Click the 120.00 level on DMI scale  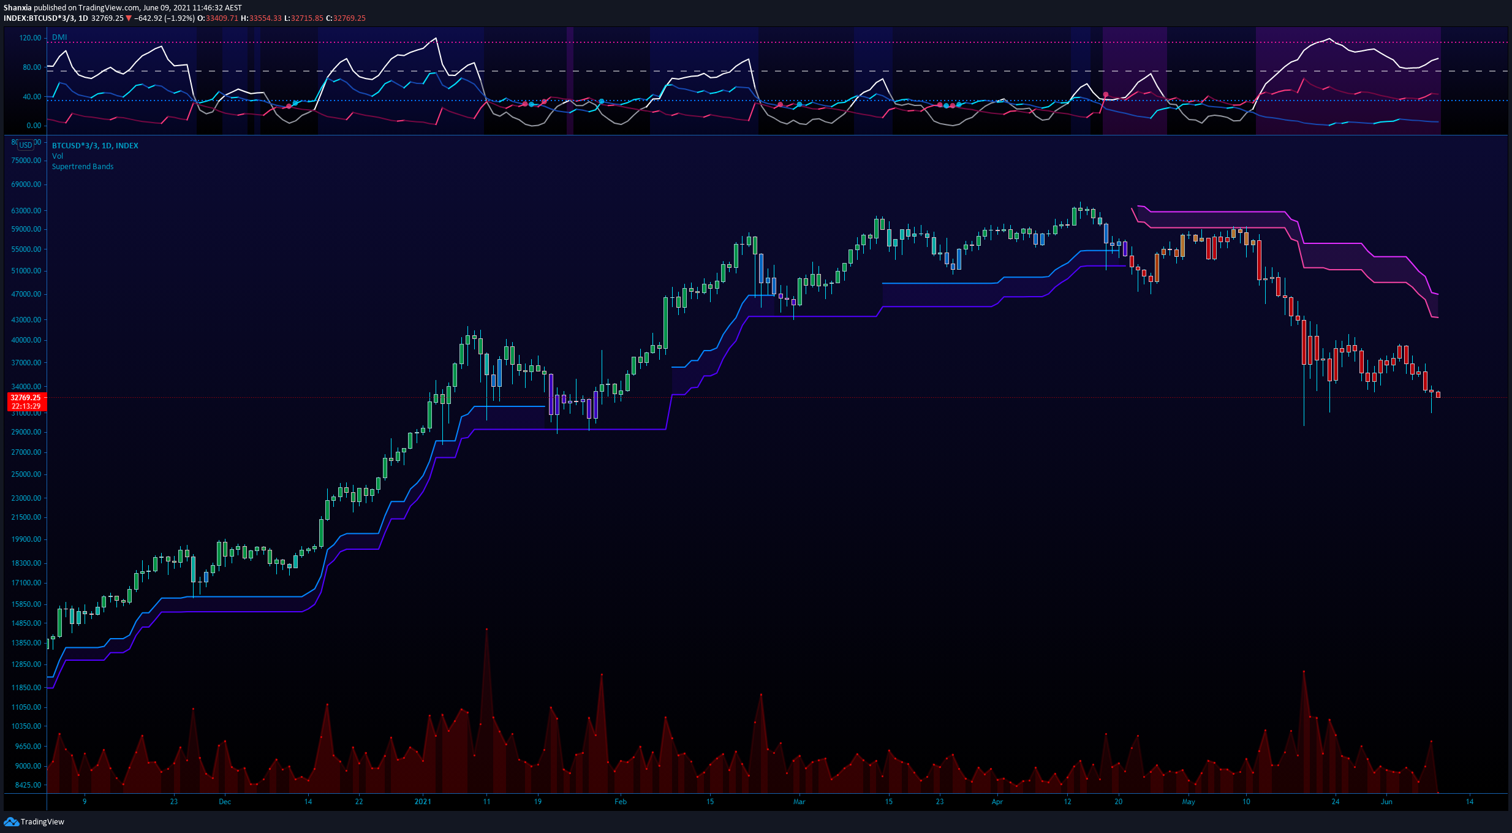pyautogui.click(x=31, y=38)
